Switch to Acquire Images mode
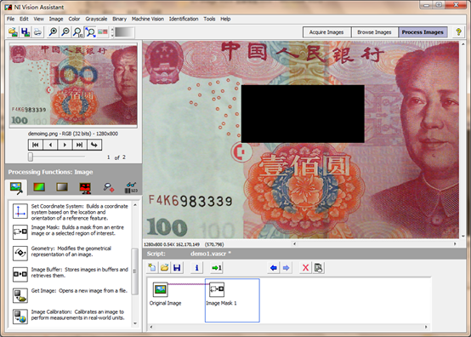The image size is (471, 337). [326, 32]
